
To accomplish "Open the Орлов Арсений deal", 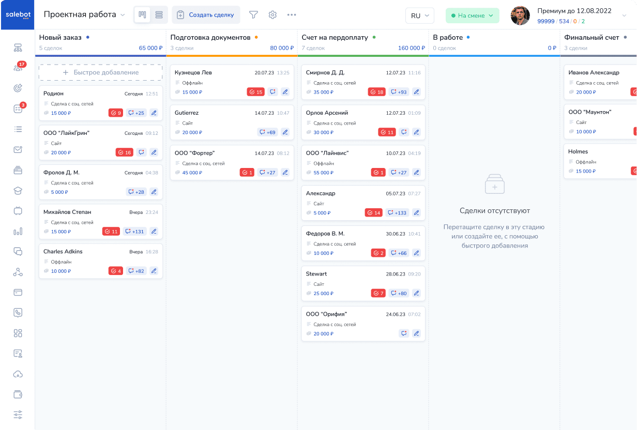I will [363, 122].
